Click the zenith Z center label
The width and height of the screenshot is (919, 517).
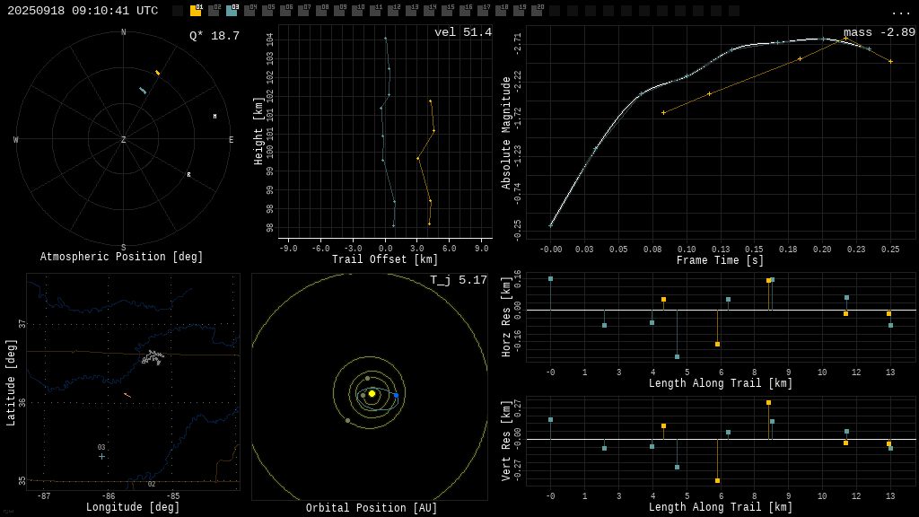click(124, 140)
